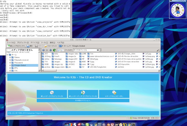Click the floppy-disk Save icon in the toolbar
Screen dimensions: 187x126
pyautogui.click(x=36, y=46)
